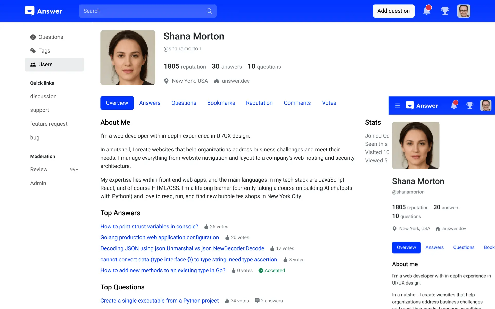495x309 pixels.
Task: Click home icon beside answer.dev website
Action: (x=217, y=81)
